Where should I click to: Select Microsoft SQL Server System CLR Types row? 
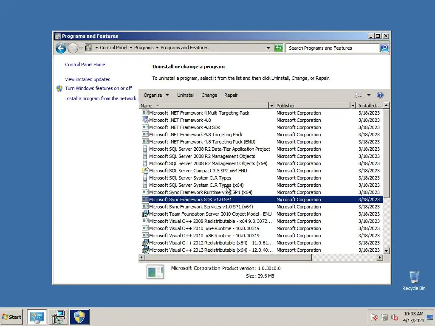(x=261, y=178)
